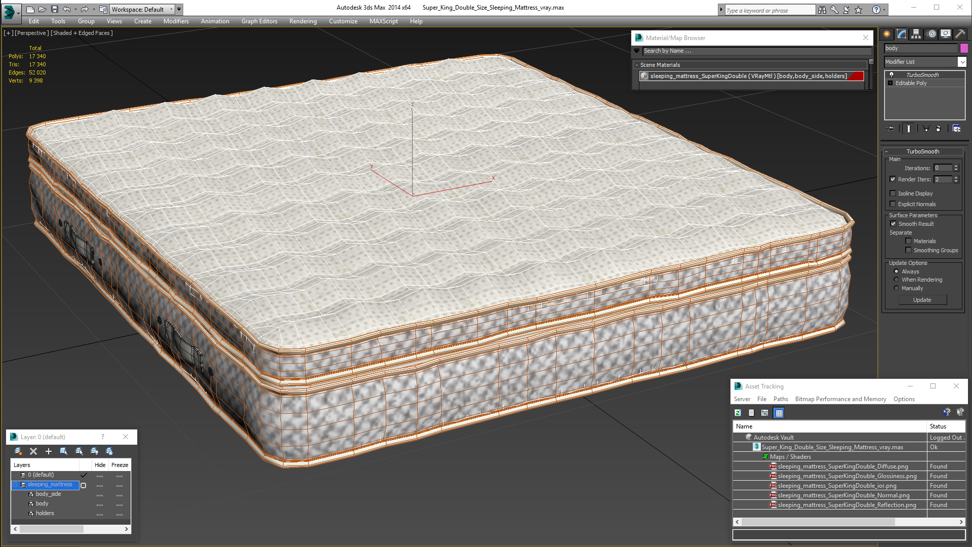The image size is (972, 547).
Task: Open the Modifier List dropdown
Action: 962,62
